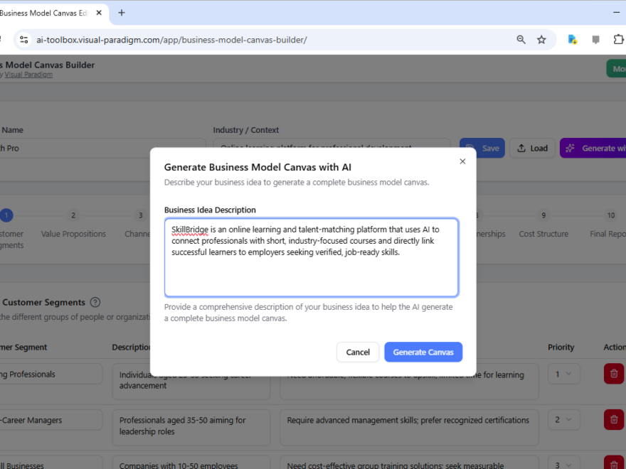Open priority dropdown for Young Professionals
The height and width of the screenshot is (469, 626).
(563, 373)
